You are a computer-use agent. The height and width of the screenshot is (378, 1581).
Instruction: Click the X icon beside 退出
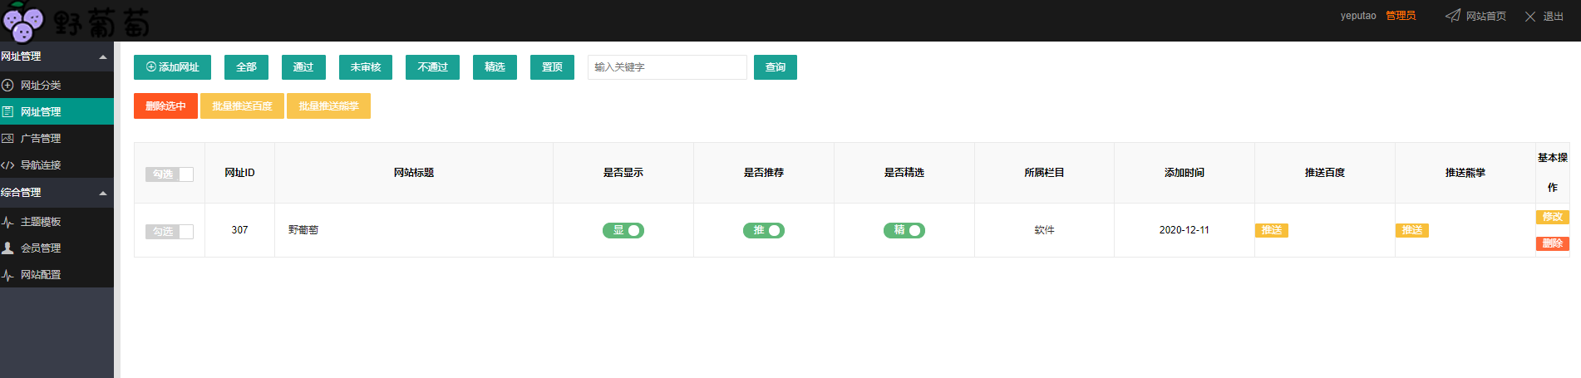pos(1530,17)
